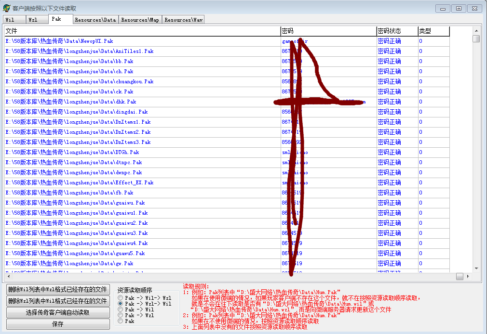Click the horizontal scrollbar right arrow
The height and width of the screenshot is (334, 487).
(x=468, y=276)
